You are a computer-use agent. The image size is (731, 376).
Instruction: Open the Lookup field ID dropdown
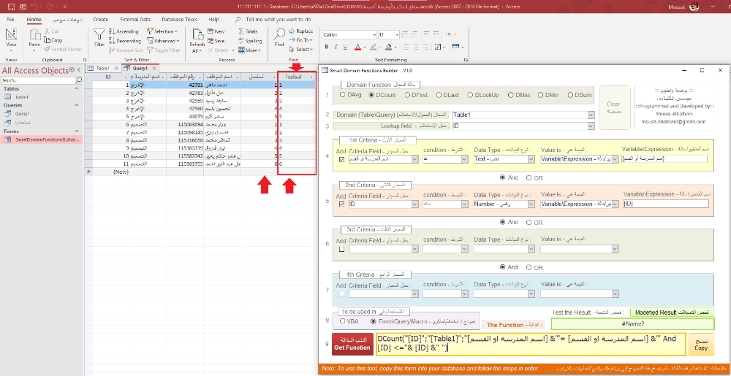(x=591, y=126)
